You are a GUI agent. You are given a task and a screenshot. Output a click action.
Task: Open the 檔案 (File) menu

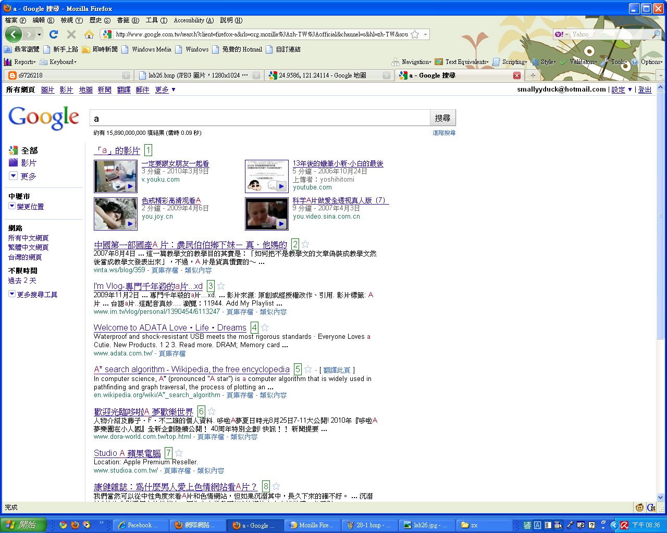pyautogui.click(x=15, y=20)
